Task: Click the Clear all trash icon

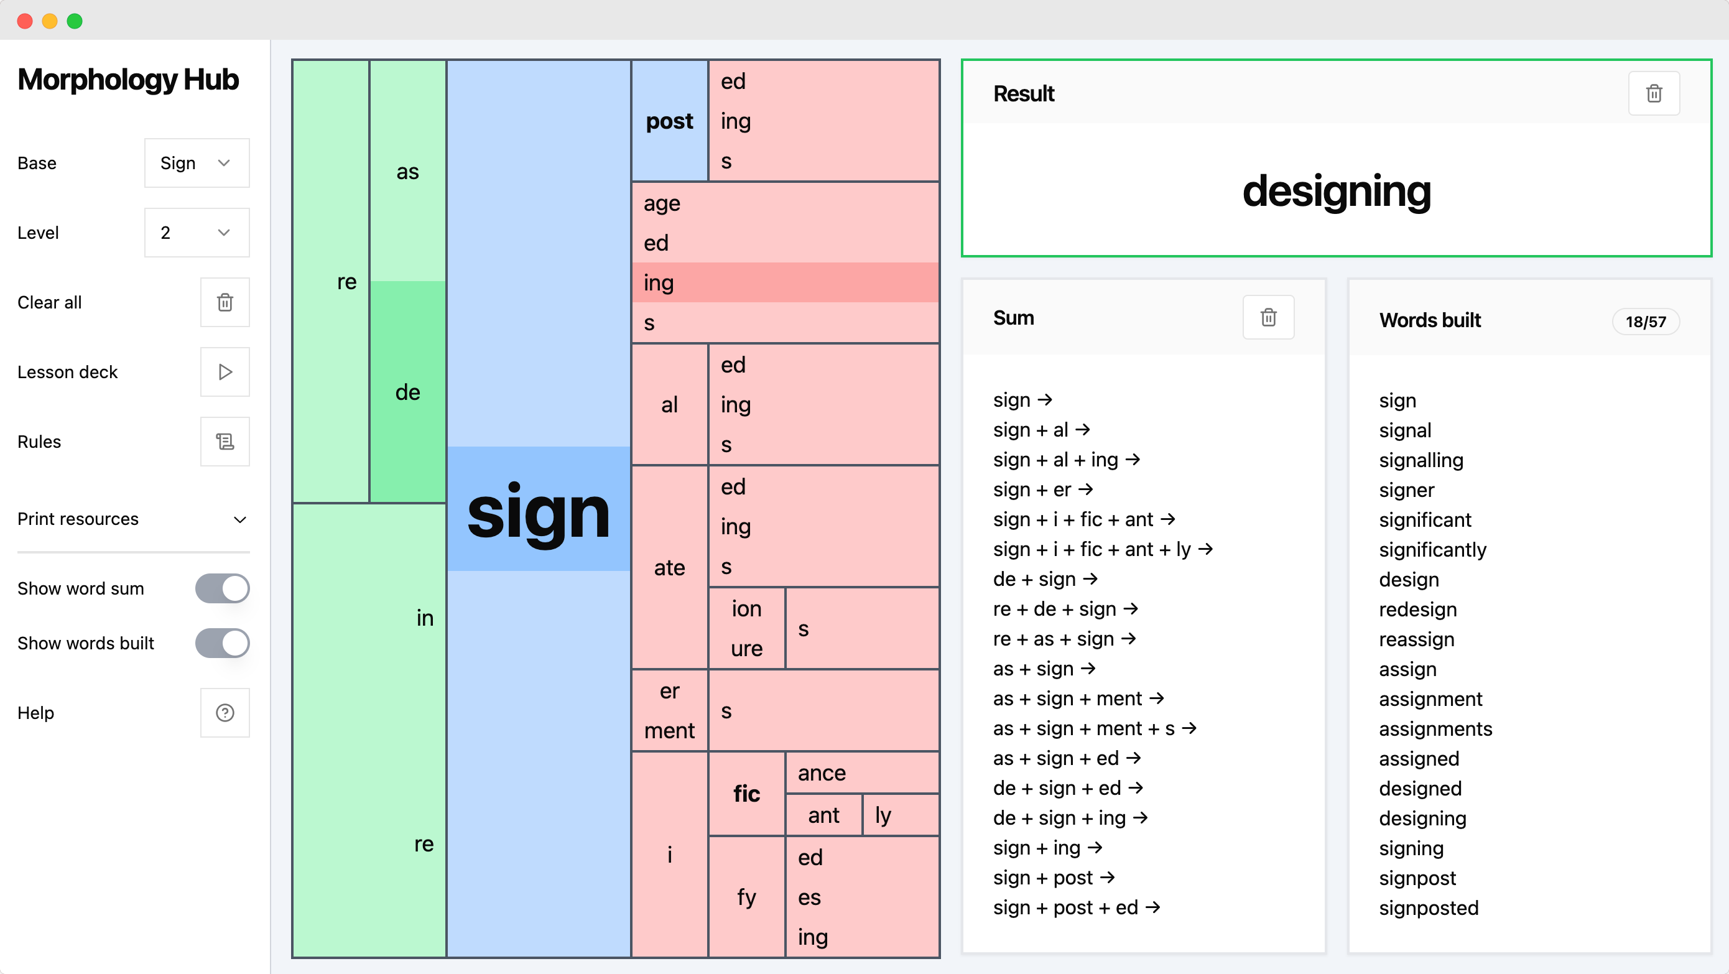Action: point(225,302)
